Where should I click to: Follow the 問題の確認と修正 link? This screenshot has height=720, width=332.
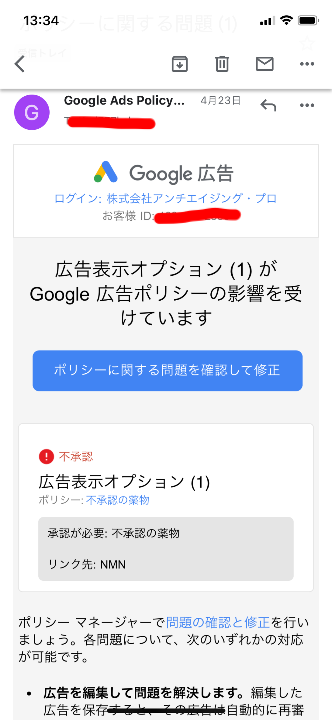pos(218,623)
